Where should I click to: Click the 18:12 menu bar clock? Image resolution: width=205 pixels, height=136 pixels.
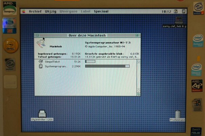[166, 11]
